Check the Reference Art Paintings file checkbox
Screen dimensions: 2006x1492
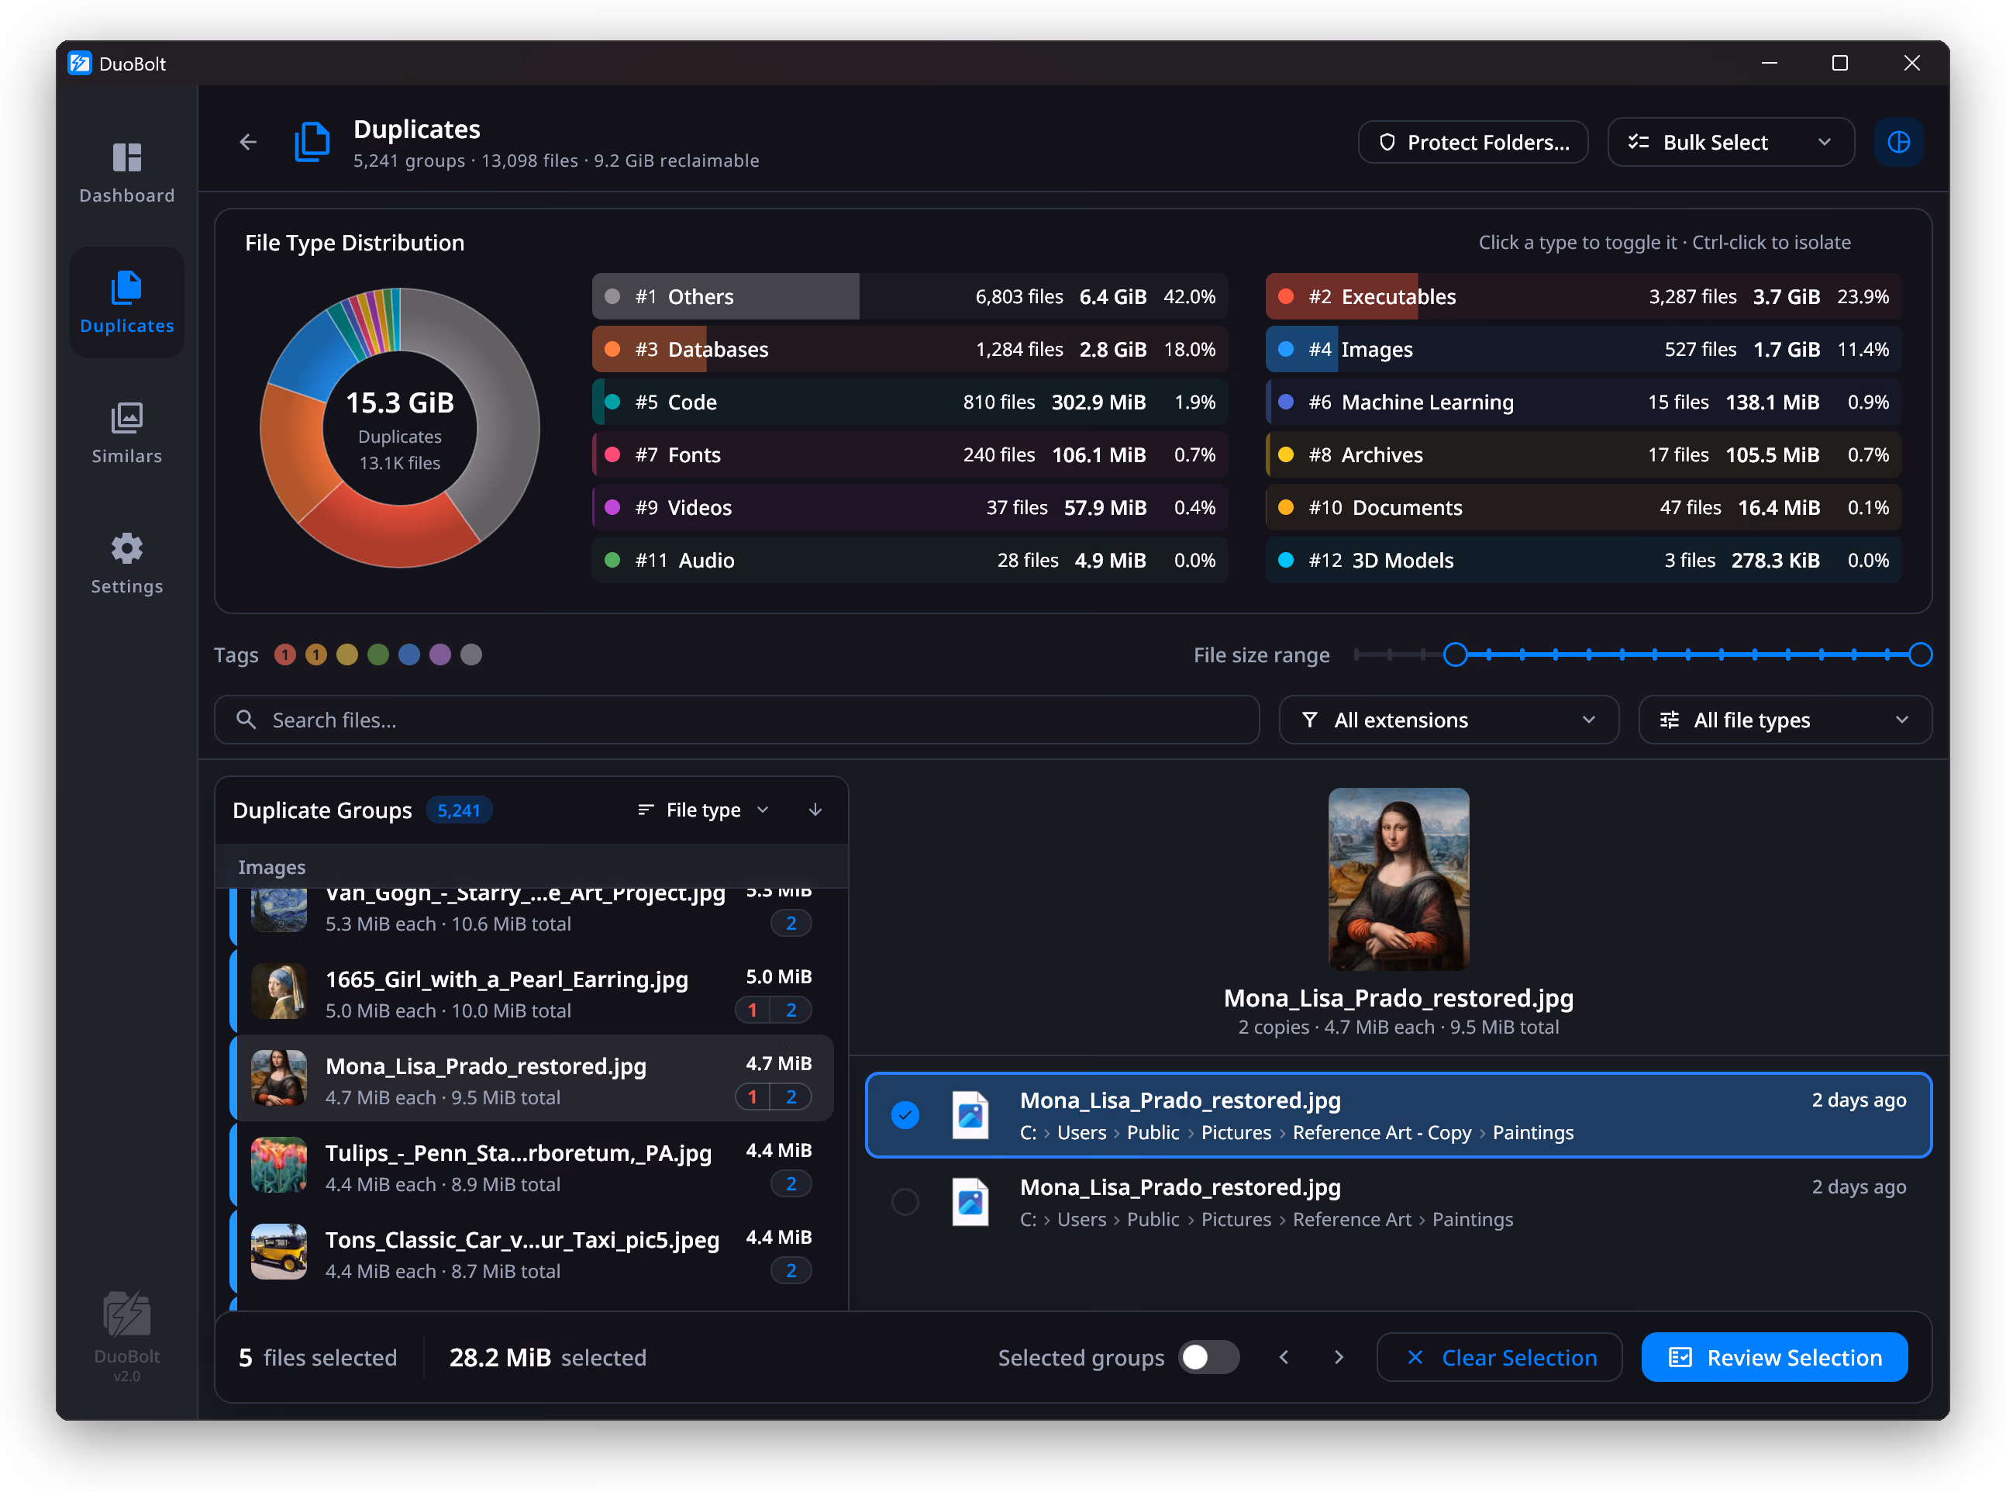tap(905, 1202)
